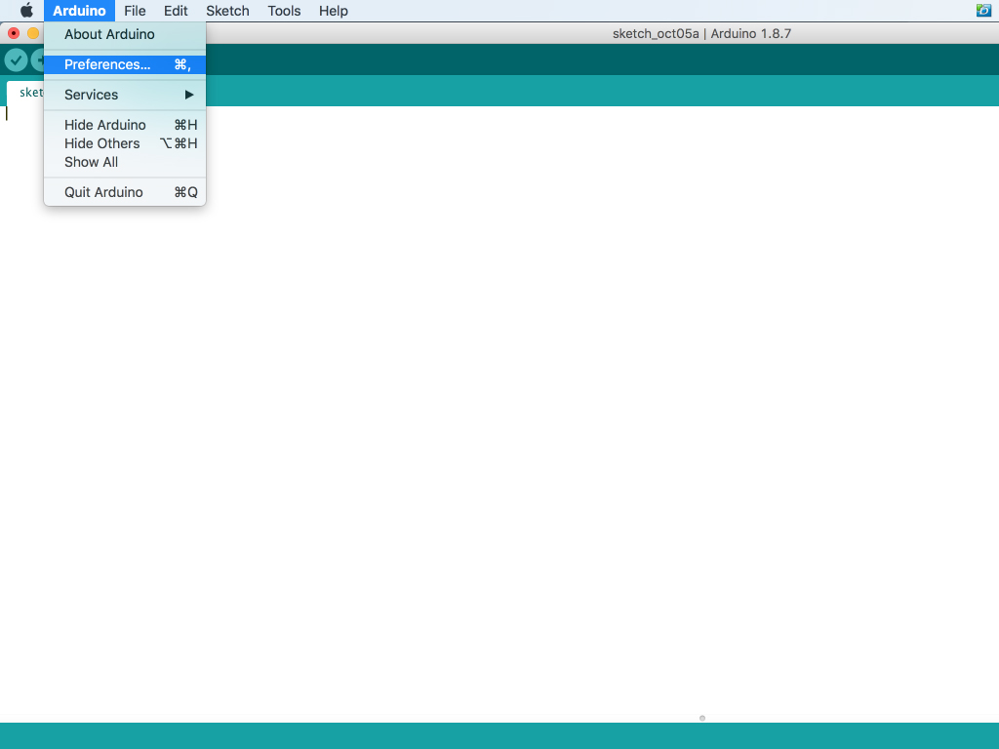Choose Preferences… from the Arduino menu
999x749 pixels.
[x=125, y=64]
